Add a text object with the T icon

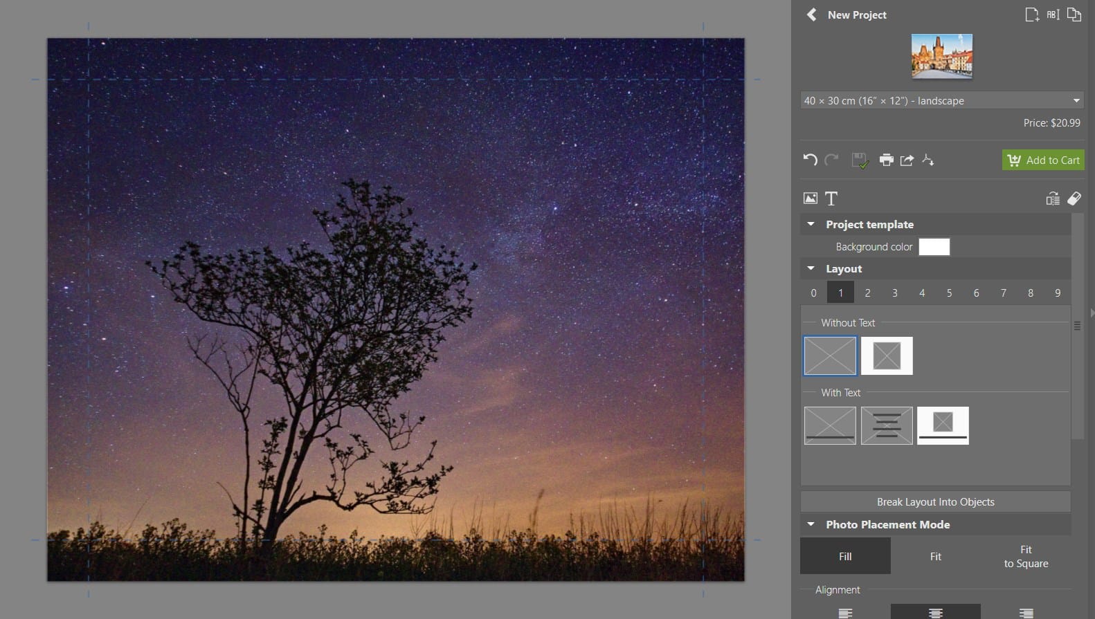pos(831,198)
